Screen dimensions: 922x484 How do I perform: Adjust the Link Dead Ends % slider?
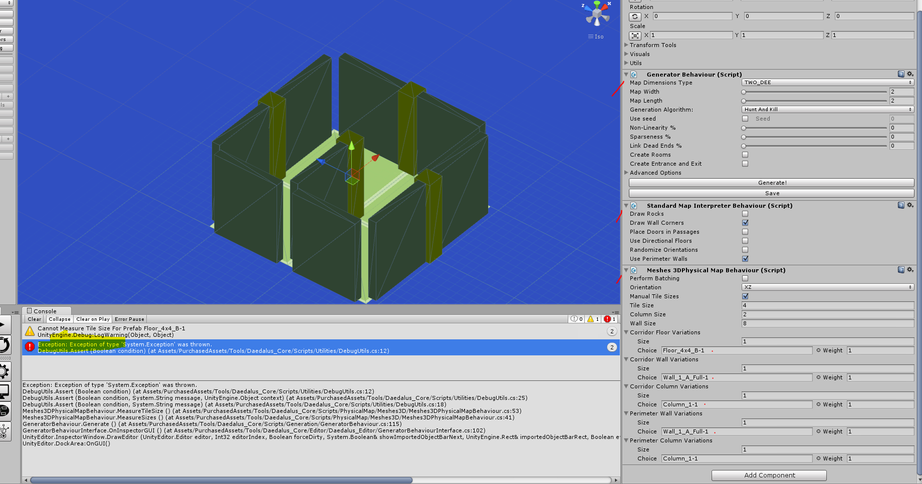pos(814,146)
